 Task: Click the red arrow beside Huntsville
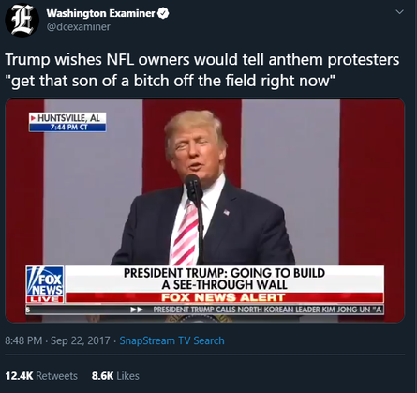pyautogui.click(x=33, y=118)
